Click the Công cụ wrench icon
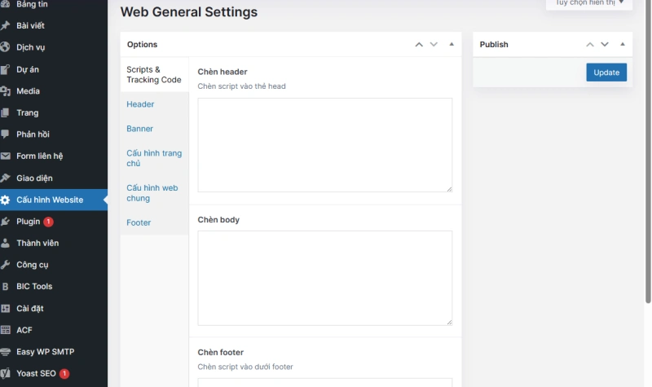The image size is (652, 387). point(5,265)
